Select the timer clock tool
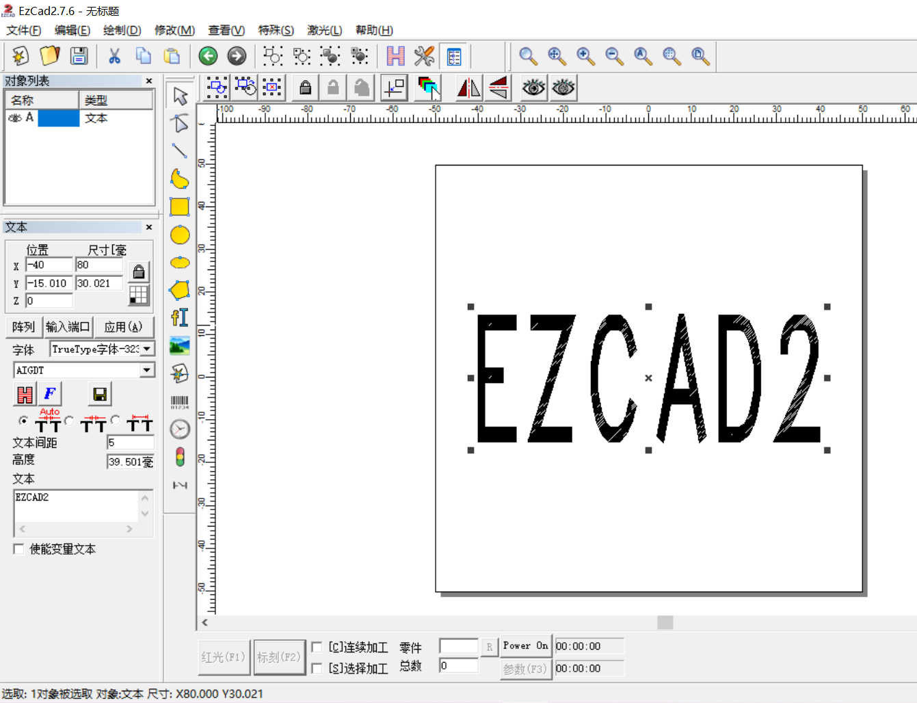The image size is (917, 703). pyautogui.click(x=180, y=429)
